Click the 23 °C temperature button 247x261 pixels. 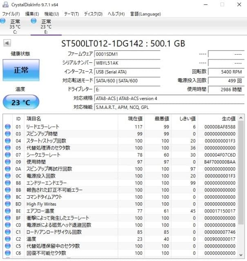(21, 103)
